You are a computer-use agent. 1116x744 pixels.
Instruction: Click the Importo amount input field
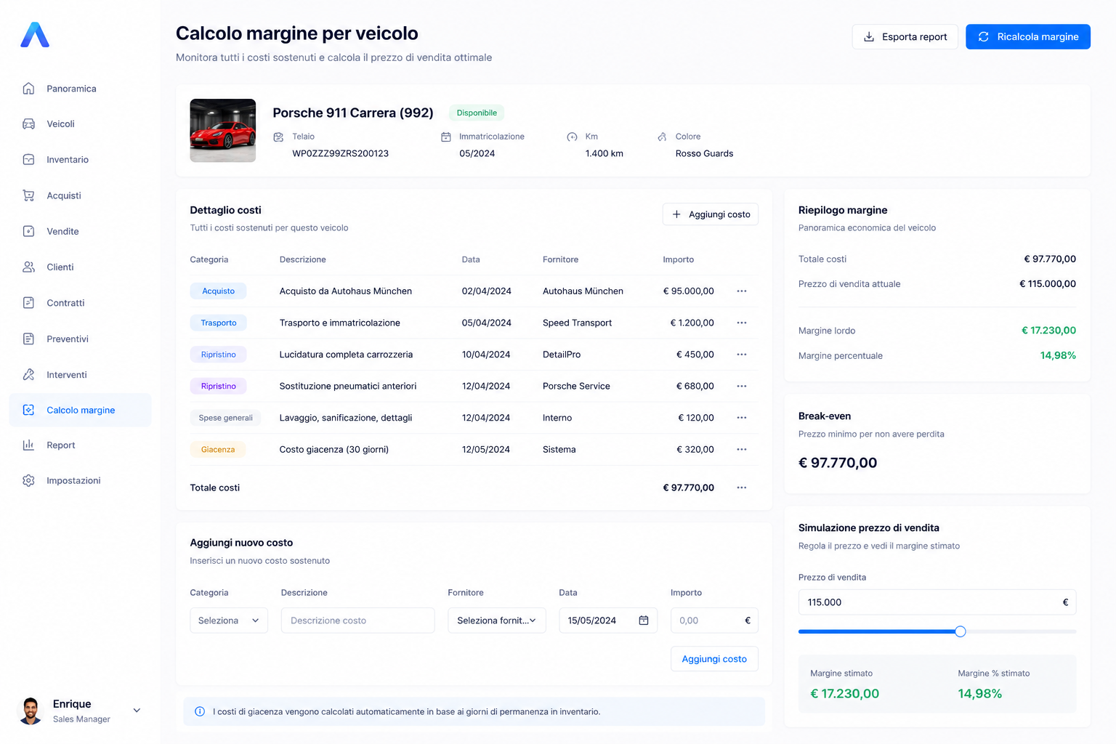pos(714,620)
